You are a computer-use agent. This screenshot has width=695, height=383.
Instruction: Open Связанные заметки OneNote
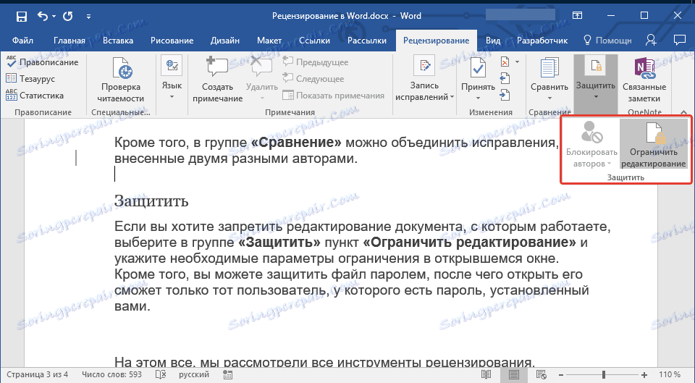pyautogui.click(x=644, y=80)
